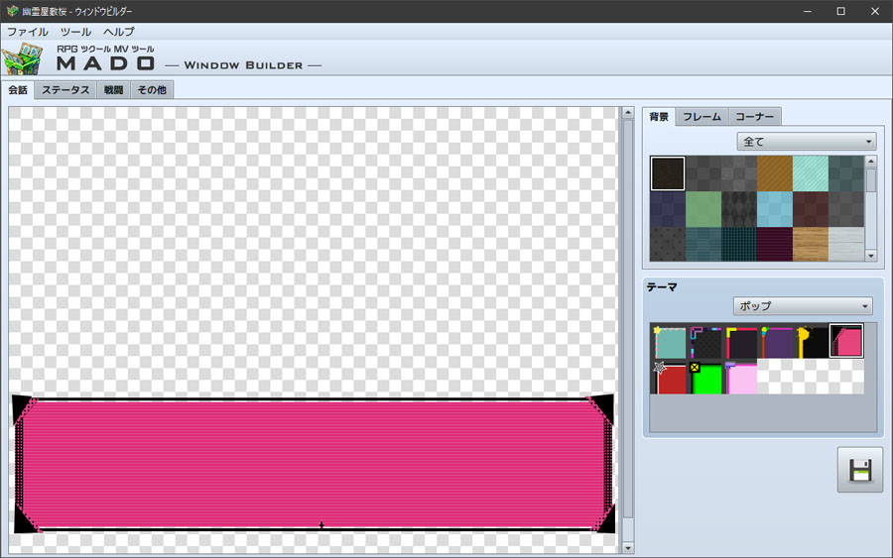Switch to the ステータス tab

(65, 90)
